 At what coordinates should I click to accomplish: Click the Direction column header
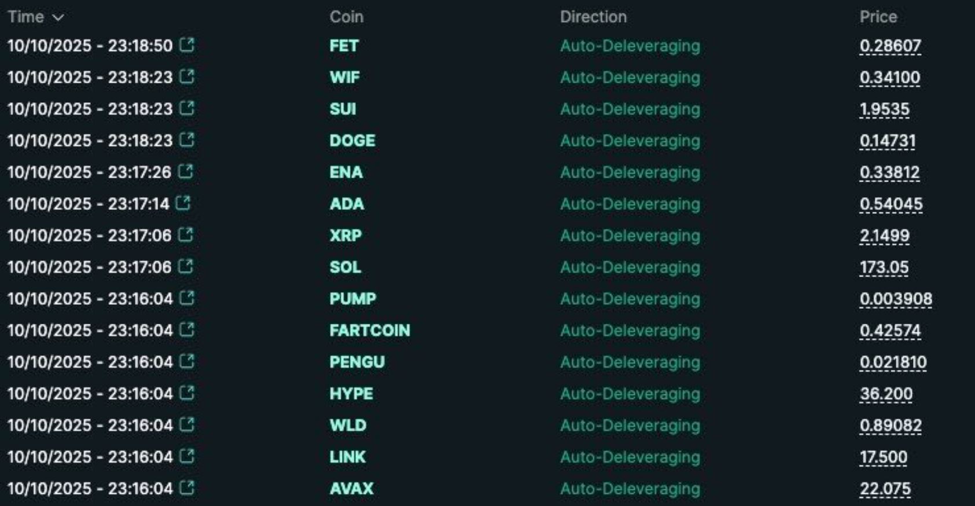593,17
